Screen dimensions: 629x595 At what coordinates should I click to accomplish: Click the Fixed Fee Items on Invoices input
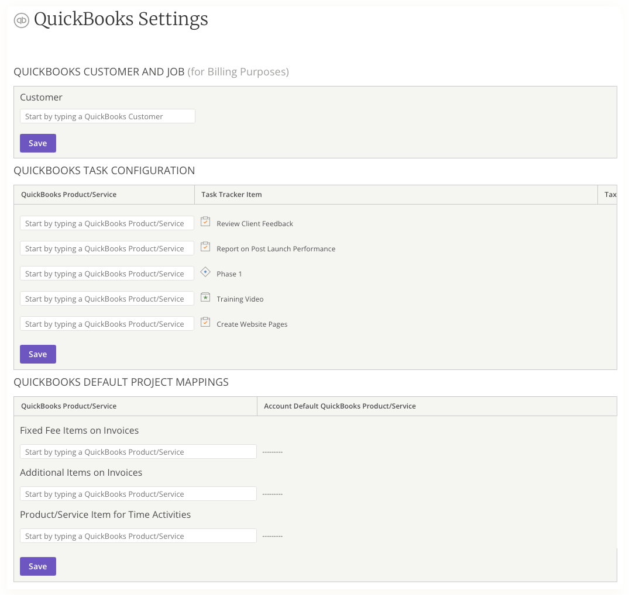138,451
